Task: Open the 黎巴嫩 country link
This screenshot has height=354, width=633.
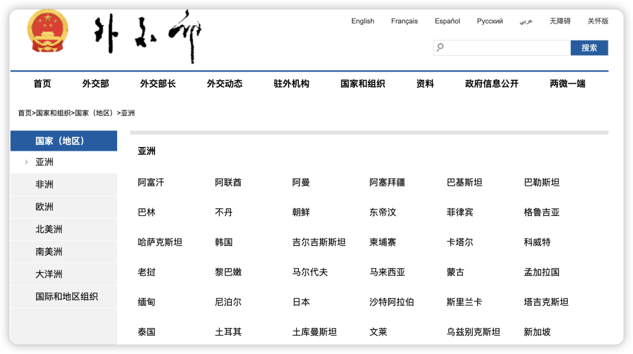Action: tap(228, 272)
